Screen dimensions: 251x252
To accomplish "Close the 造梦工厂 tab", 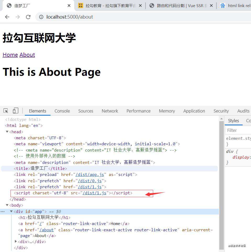I will tap(69, 6).
